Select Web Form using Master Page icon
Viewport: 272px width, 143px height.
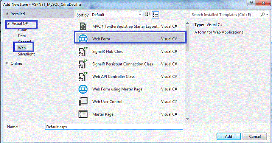click(x=83, y=89)
